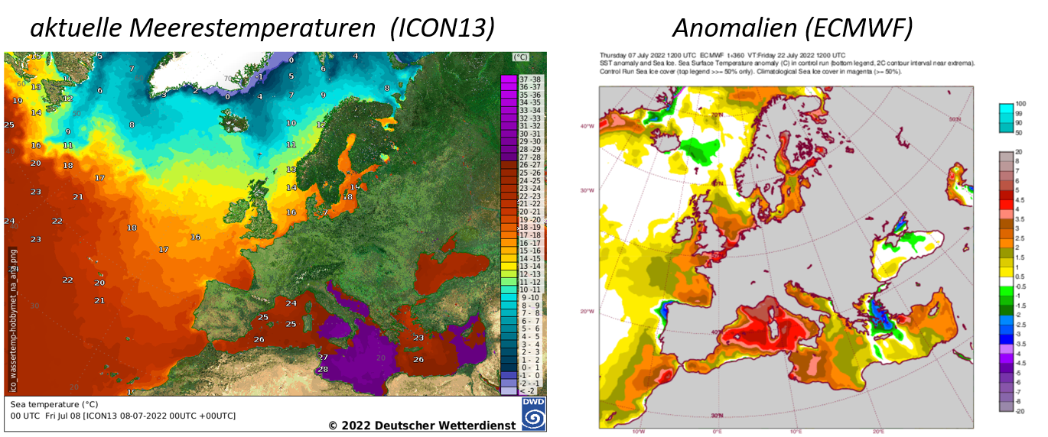
Task: Click the '10°W' label below the anomaly map
Action: coord(638,432)
